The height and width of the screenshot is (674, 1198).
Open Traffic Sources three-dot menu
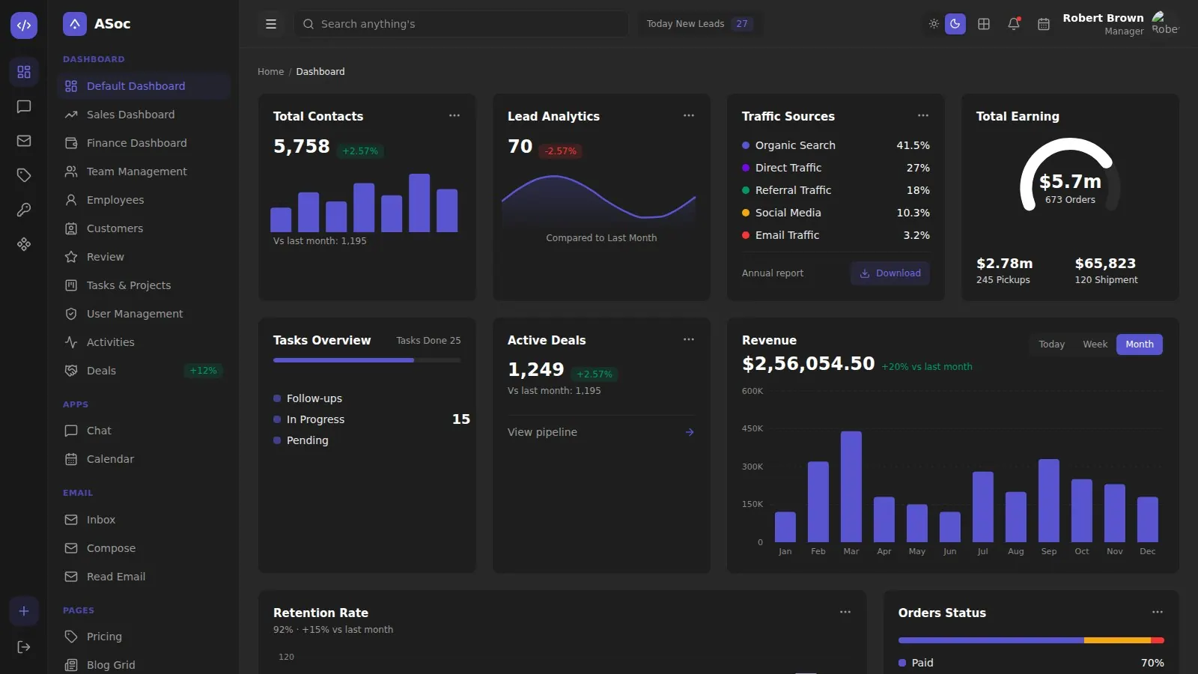[923, 115]
